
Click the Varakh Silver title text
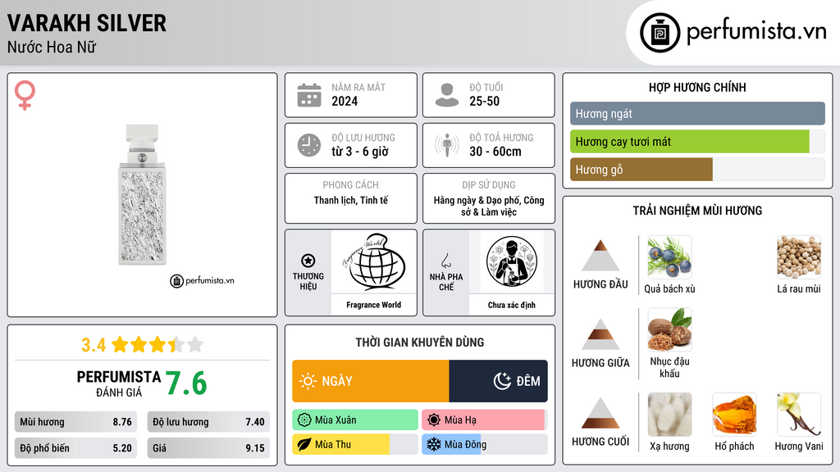point(87,23)
